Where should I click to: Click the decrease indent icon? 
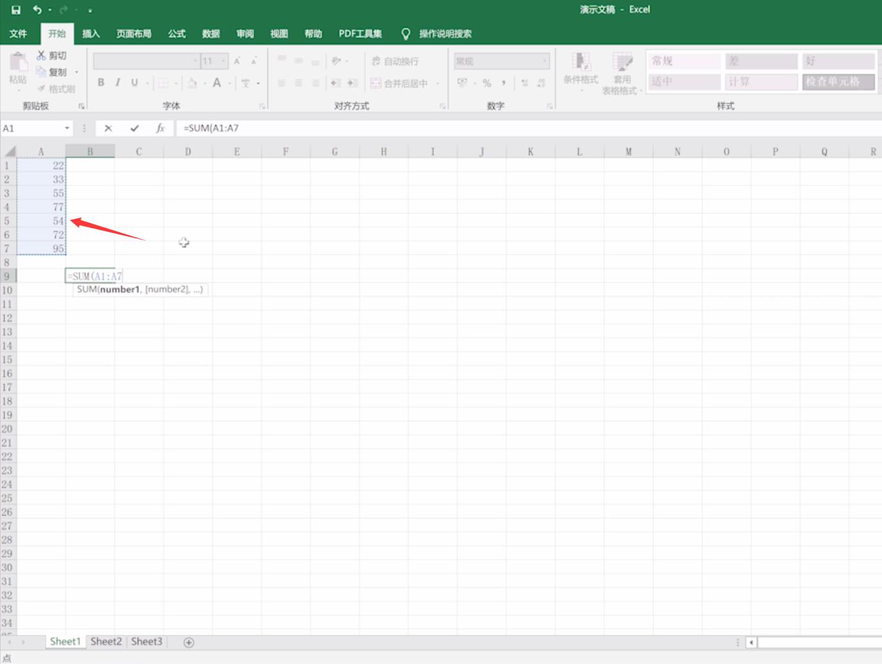[x=335, y=83]
